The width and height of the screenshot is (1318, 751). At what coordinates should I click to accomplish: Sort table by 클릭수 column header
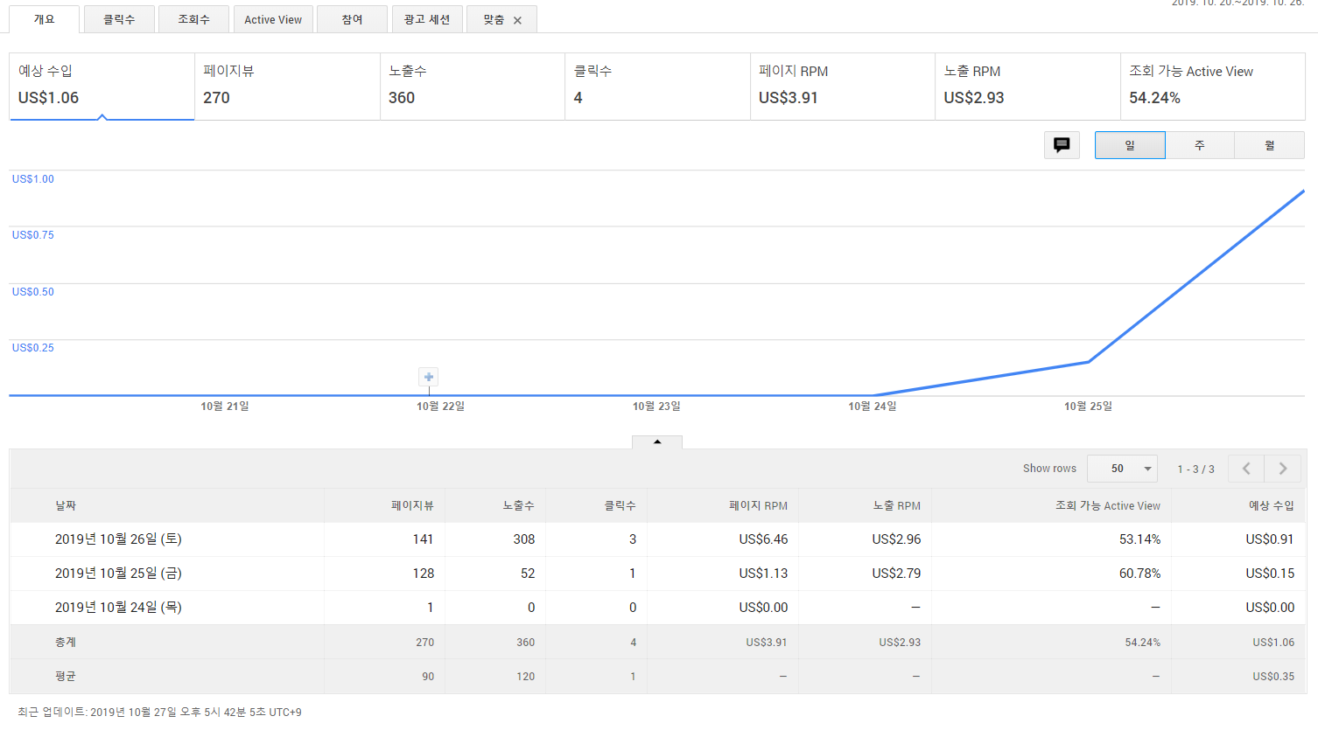[x=620, y=505]
